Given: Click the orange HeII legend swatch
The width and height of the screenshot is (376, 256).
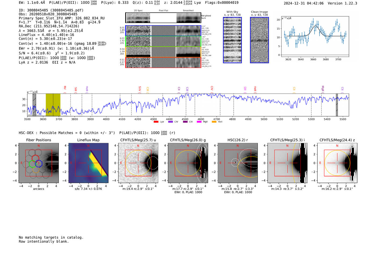Looking at the screenshot, I should (214, 122).
